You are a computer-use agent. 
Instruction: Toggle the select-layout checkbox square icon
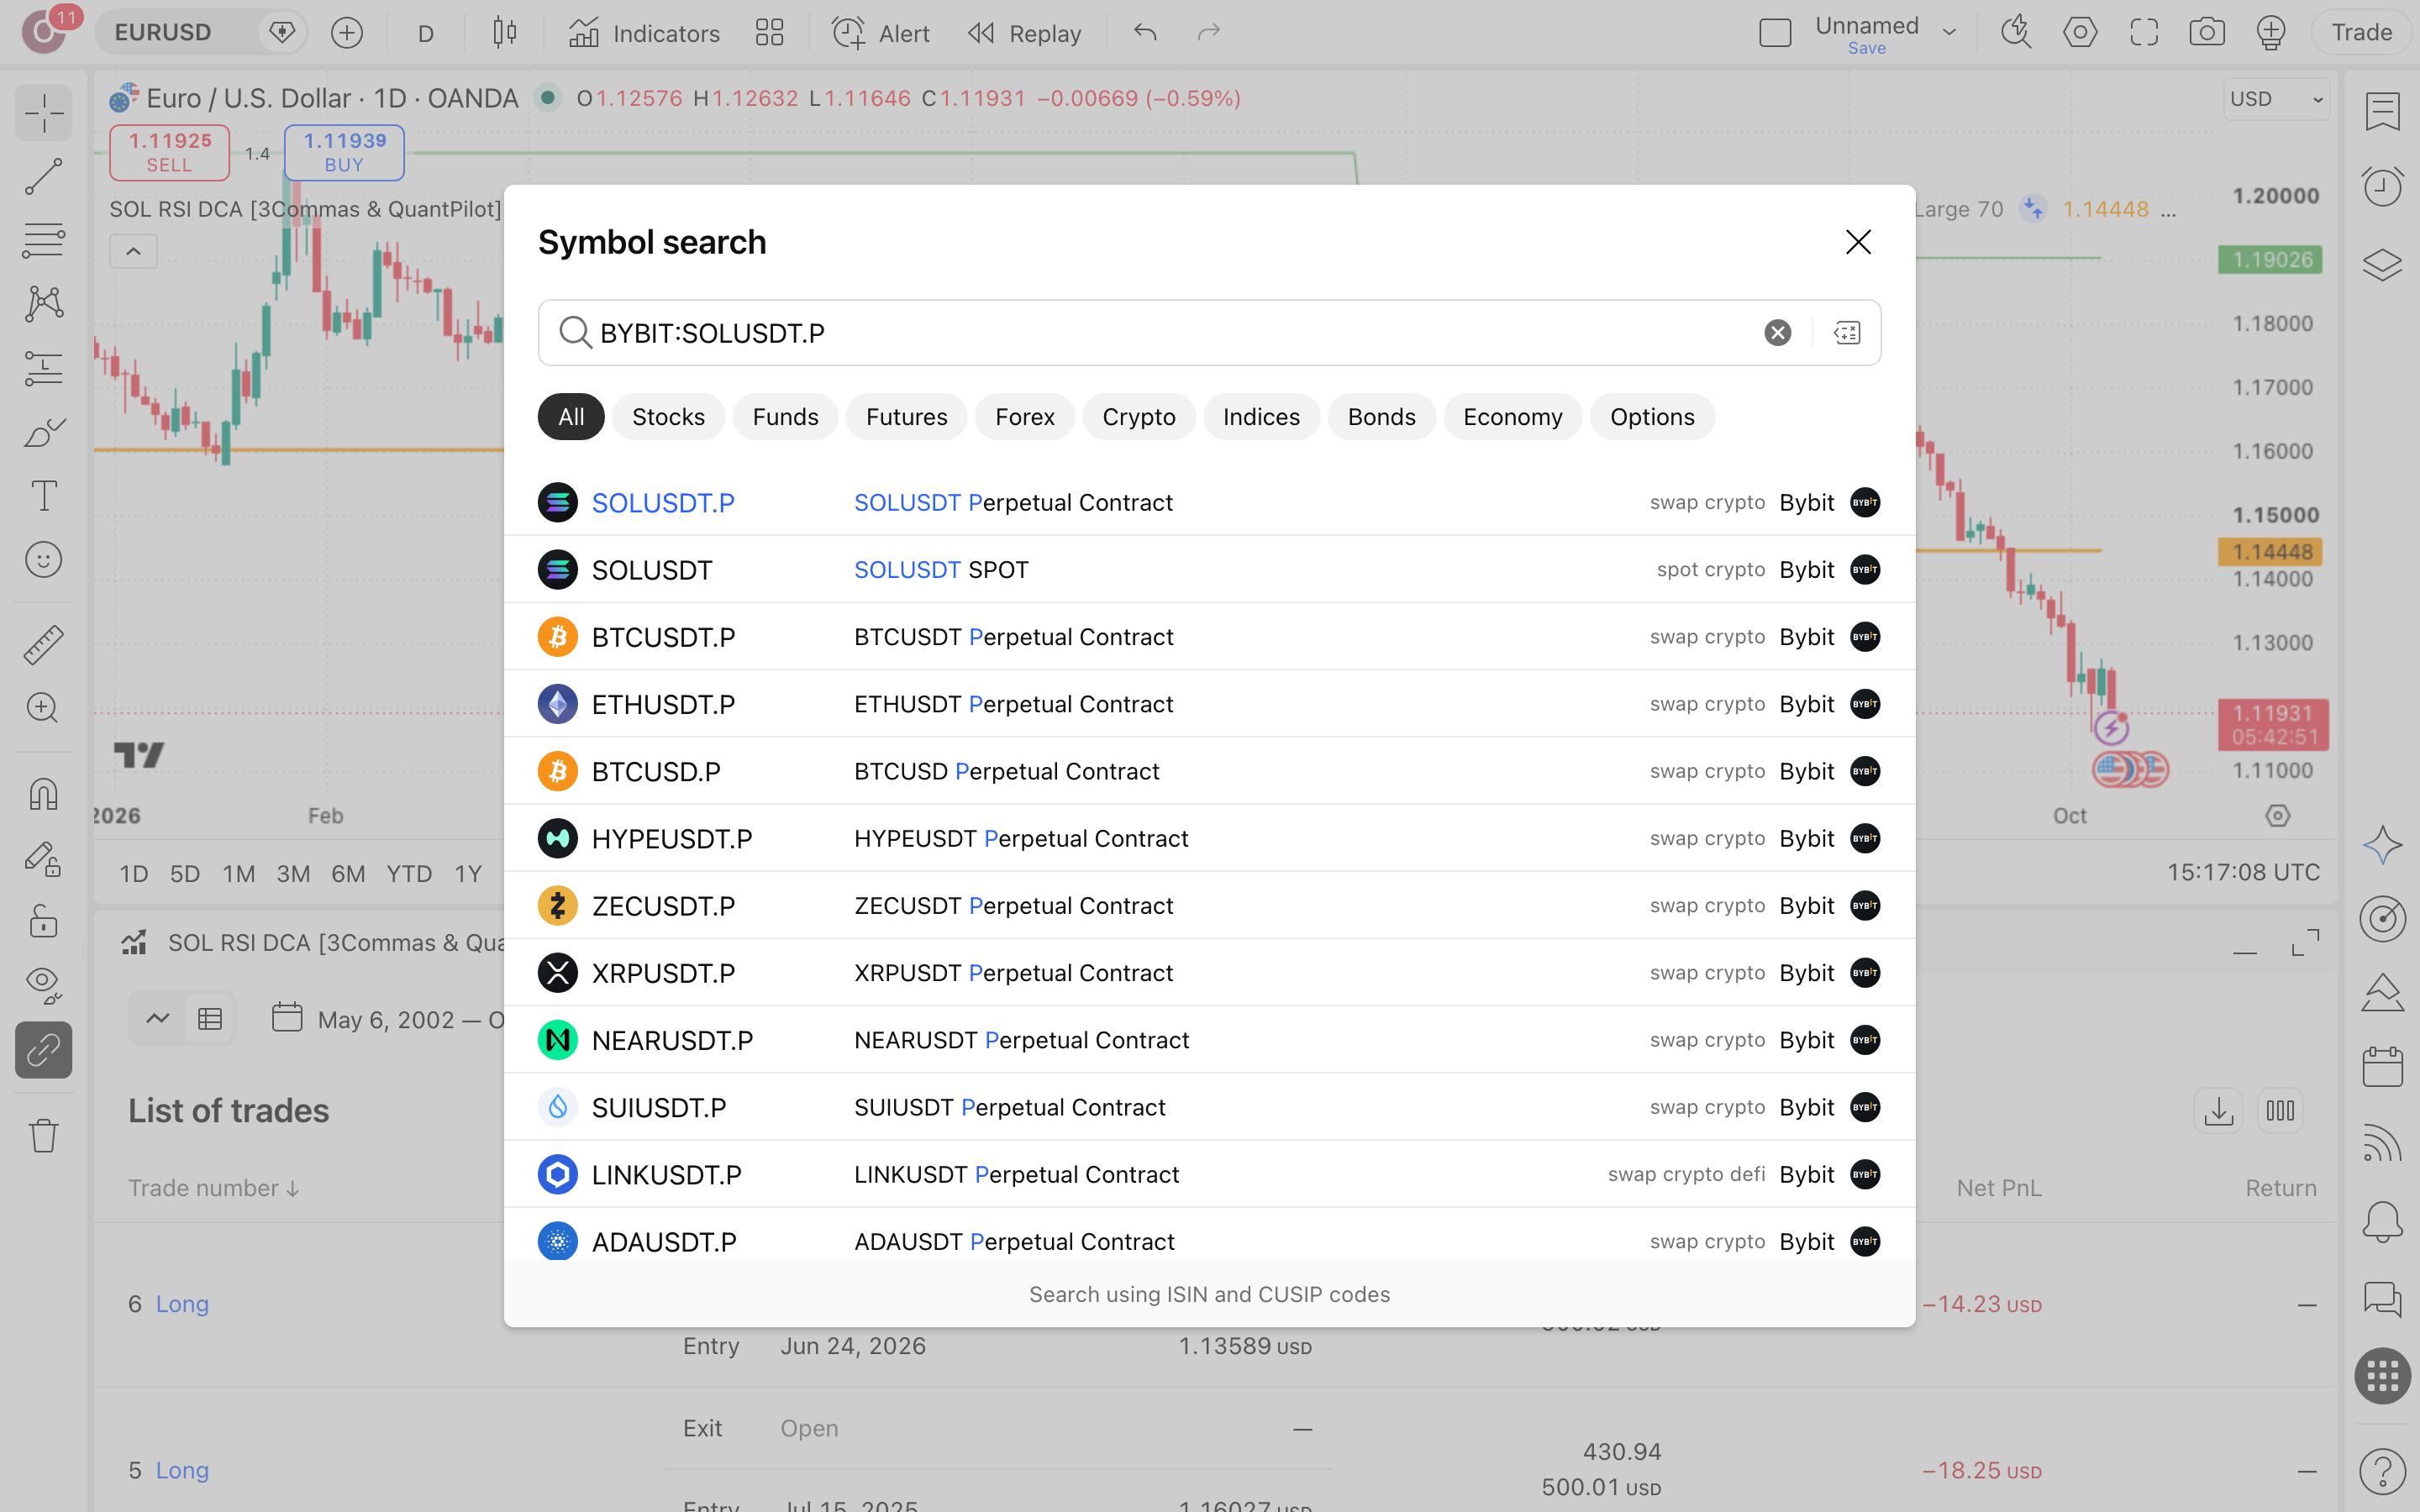pyautogui.click(x=1775, y=33)
